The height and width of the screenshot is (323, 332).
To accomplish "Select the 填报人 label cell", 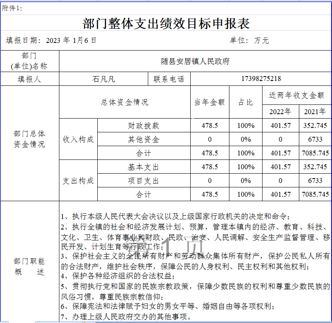I will pyautogui.click(x=29, y=79).
